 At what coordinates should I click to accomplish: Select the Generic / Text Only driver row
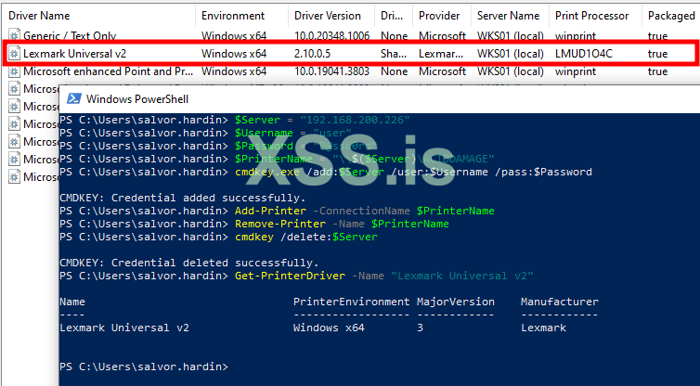coord(350,36)
